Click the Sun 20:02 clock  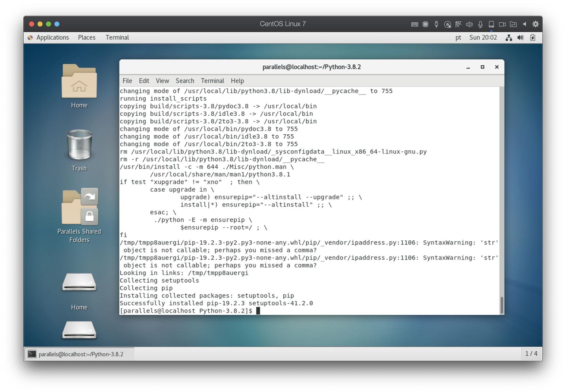tap(483, 37)
